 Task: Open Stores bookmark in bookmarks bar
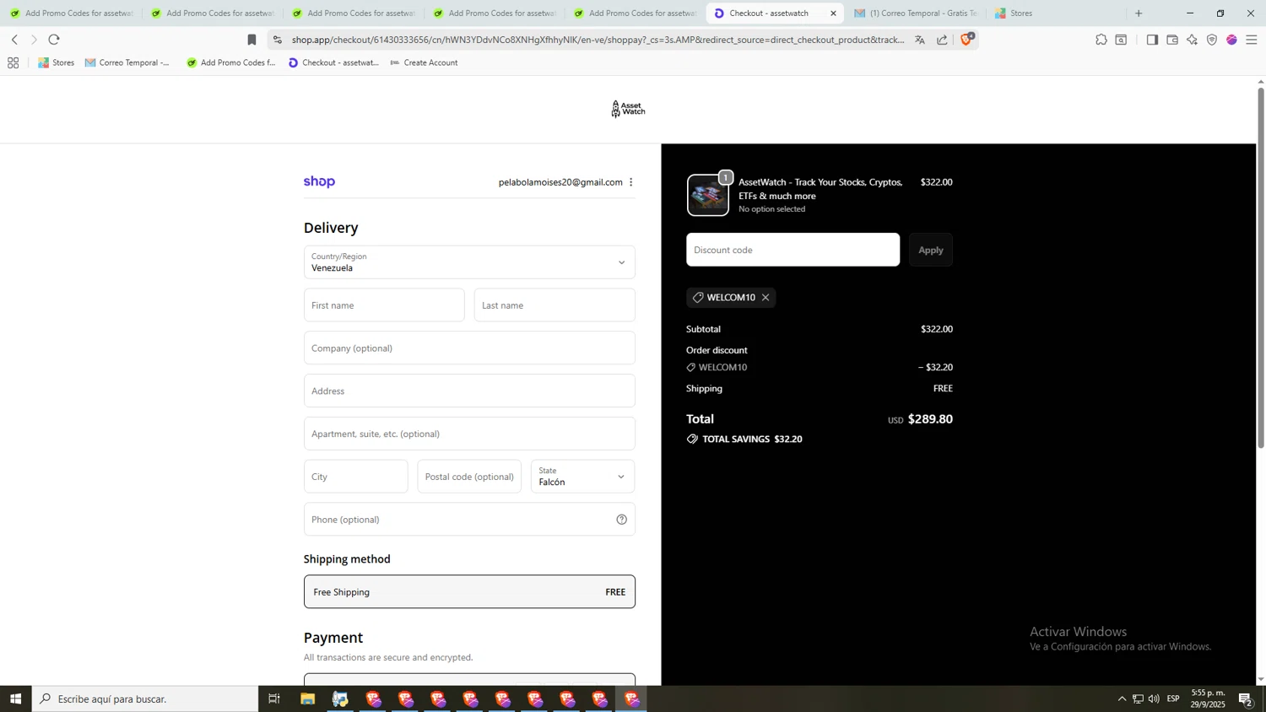click(x=56, y=62)
